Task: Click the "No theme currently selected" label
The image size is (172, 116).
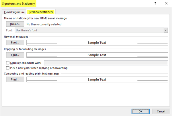Action: click(x=44, y=24)
